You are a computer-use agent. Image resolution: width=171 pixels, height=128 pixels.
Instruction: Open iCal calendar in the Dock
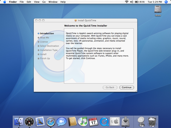click(x=93, y=122)
